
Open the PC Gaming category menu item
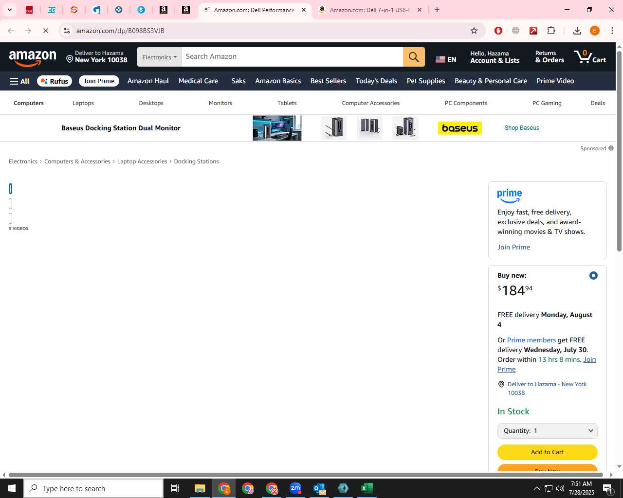547,103
